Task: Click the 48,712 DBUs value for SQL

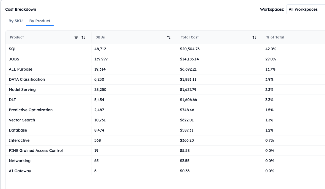Action: click(x=100, y=49)
